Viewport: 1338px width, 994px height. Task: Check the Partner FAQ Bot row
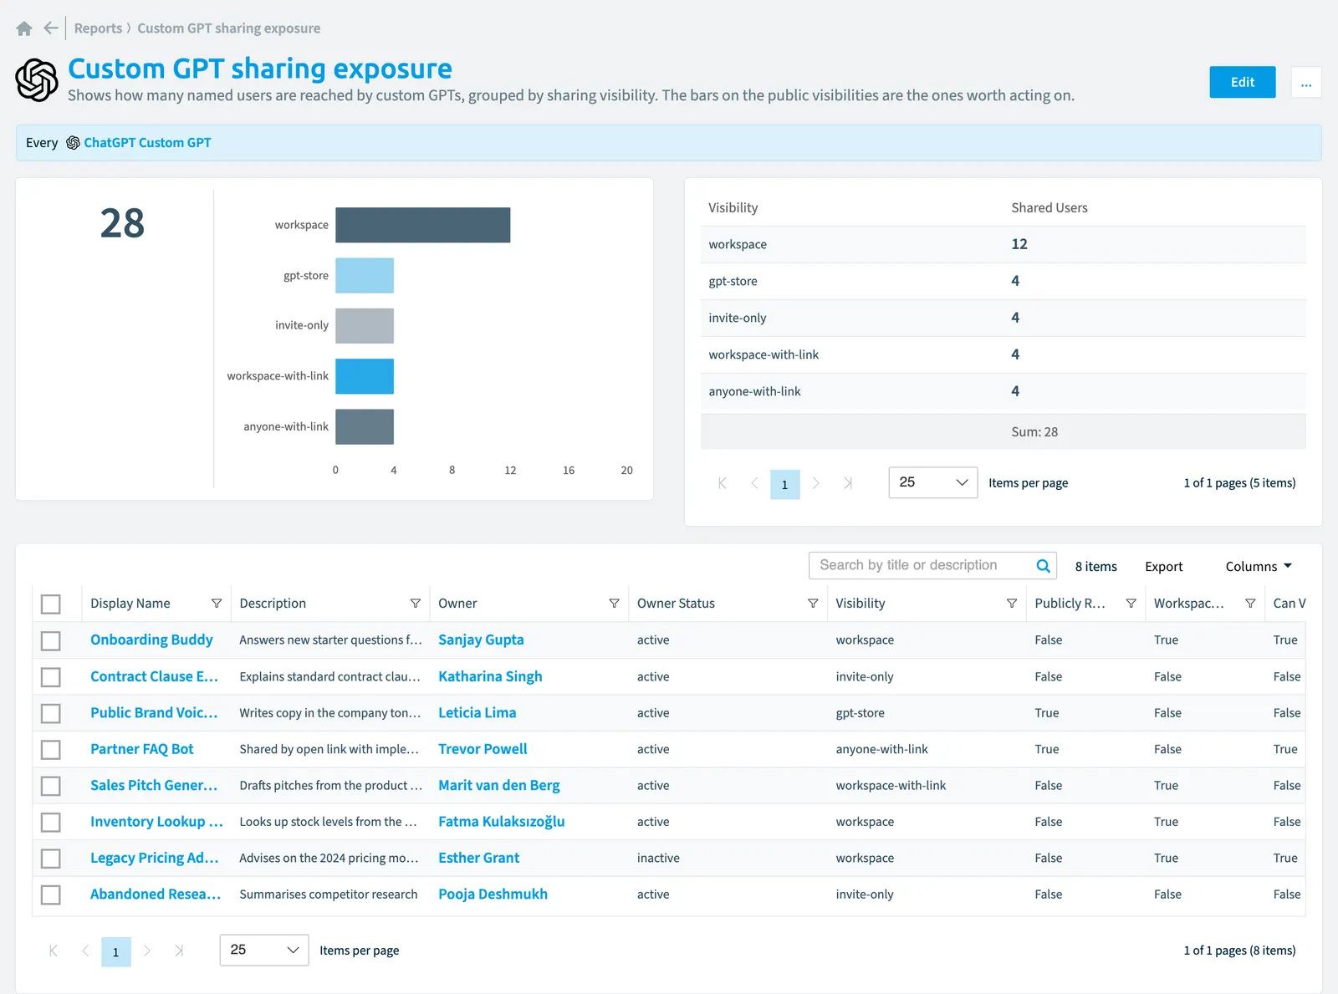click(51, 749)
